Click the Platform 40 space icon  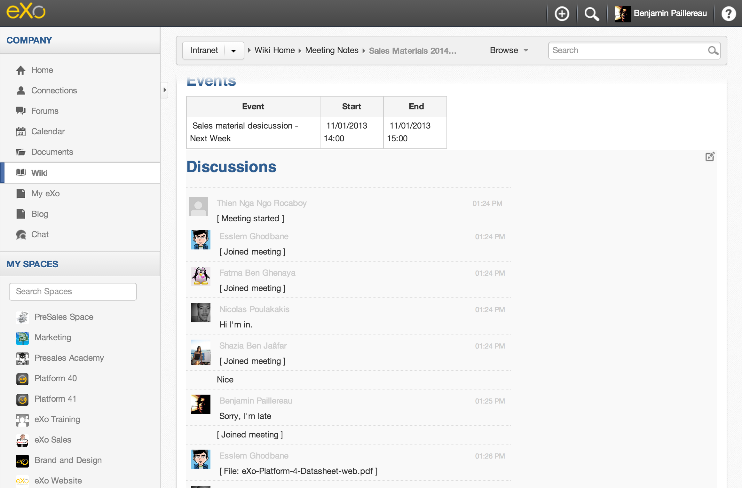(x=22, y=379)
